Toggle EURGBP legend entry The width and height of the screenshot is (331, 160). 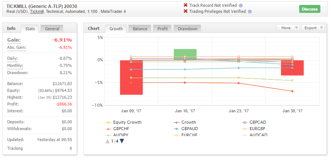[253, 129]
